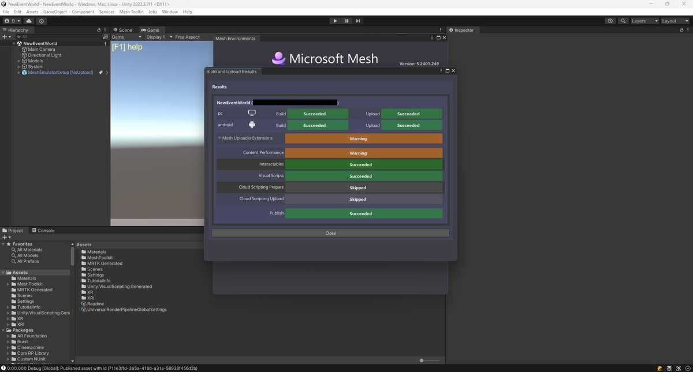Open the MeshEmulatorSetup prefab arrow
The width and height of the screenshot is (693, 372).
point(107,72)
